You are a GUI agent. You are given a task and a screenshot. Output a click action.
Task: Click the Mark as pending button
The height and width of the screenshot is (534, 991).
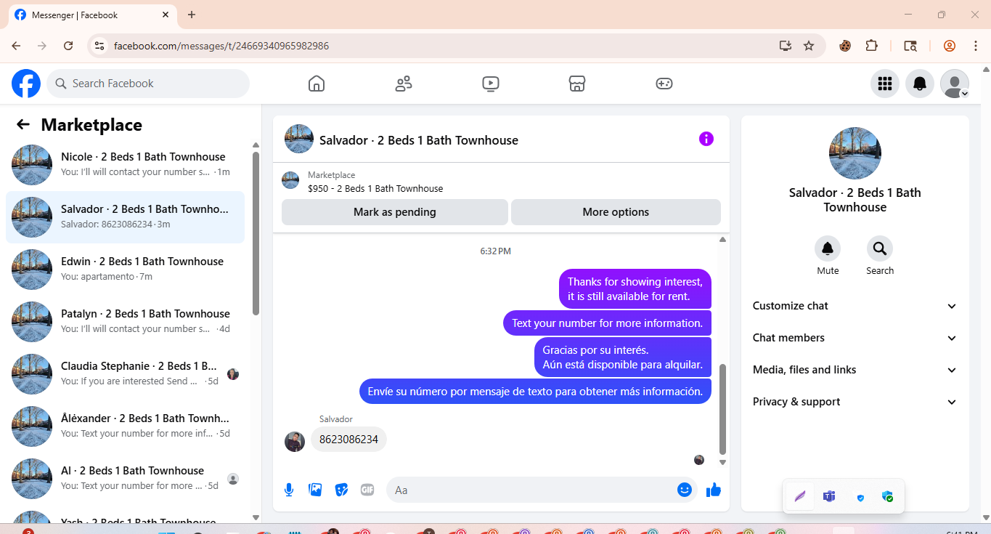click(x=395, y=212)
